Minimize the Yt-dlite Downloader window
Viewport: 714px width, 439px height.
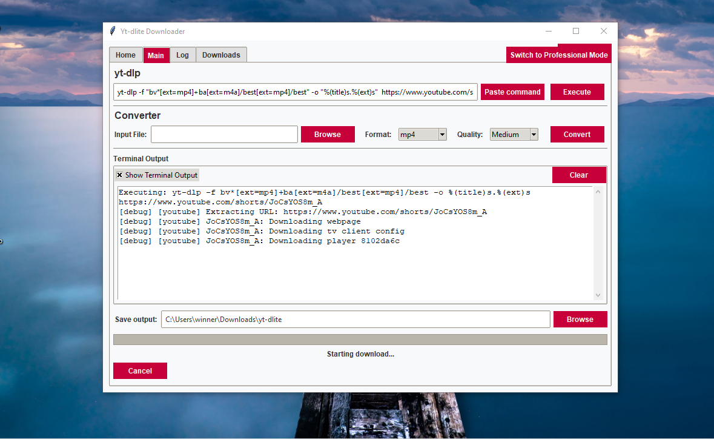click(x=549, y=31)
